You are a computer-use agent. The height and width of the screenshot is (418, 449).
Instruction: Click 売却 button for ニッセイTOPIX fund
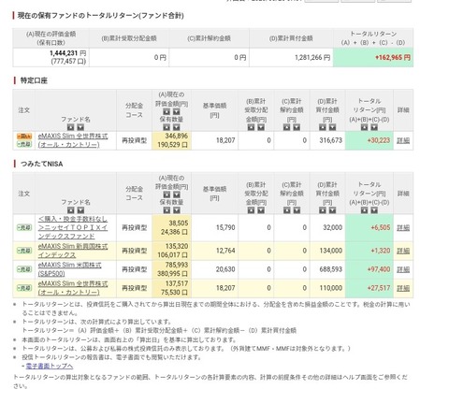pyautogui.click(x=24, y=227)
